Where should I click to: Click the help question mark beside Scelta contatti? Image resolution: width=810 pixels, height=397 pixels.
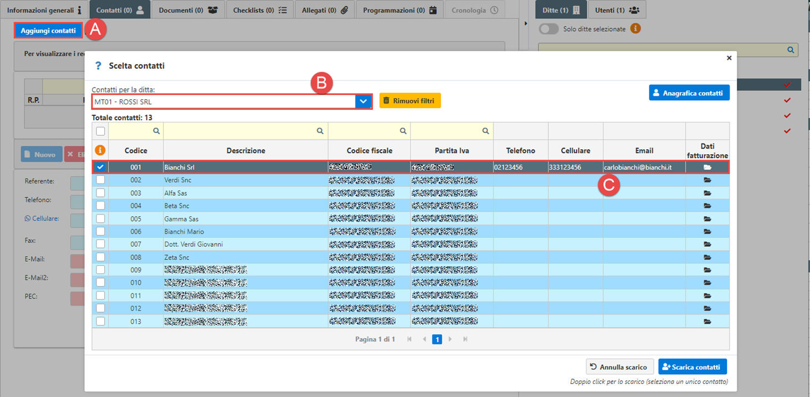click(x=99, y=65)
